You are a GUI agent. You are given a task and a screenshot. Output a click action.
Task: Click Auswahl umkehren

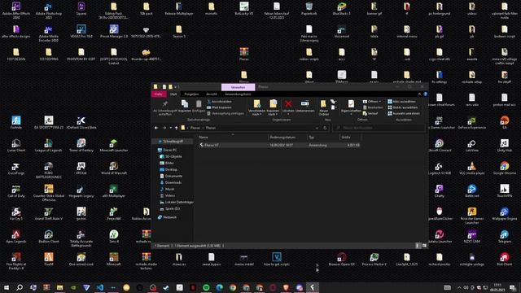404,113
